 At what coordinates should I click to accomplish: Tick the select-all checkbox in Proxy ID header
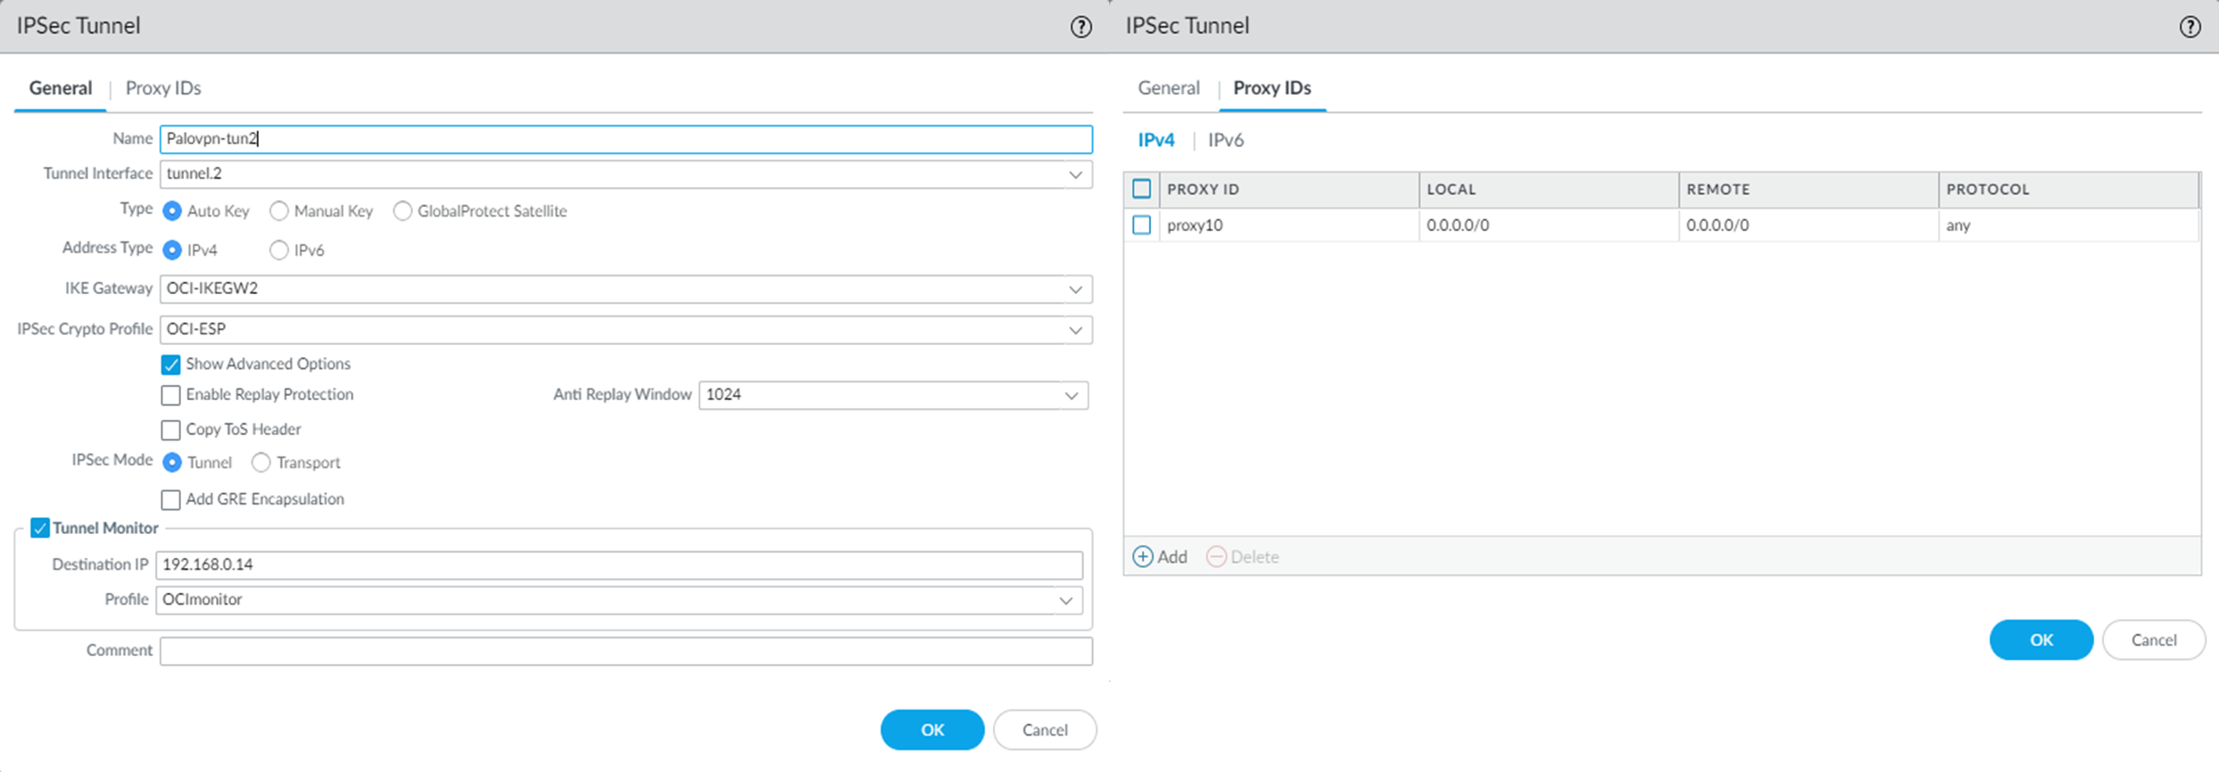(x=1141, y=189)
